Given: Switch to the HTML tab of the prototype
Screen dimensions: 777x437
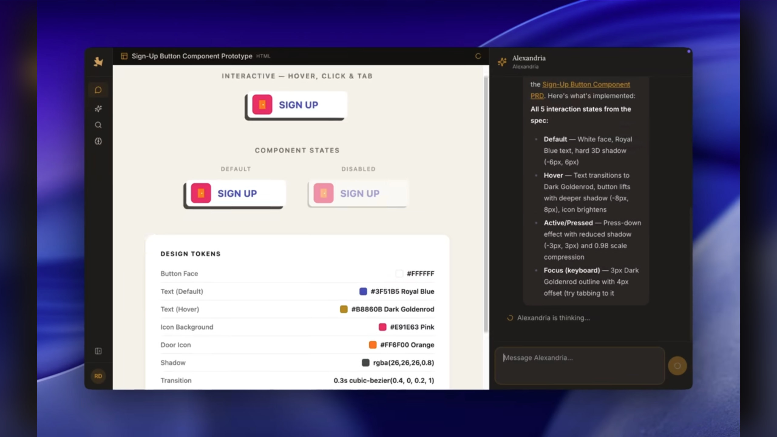Looking at the screenshot, I should tap(263, 56).
